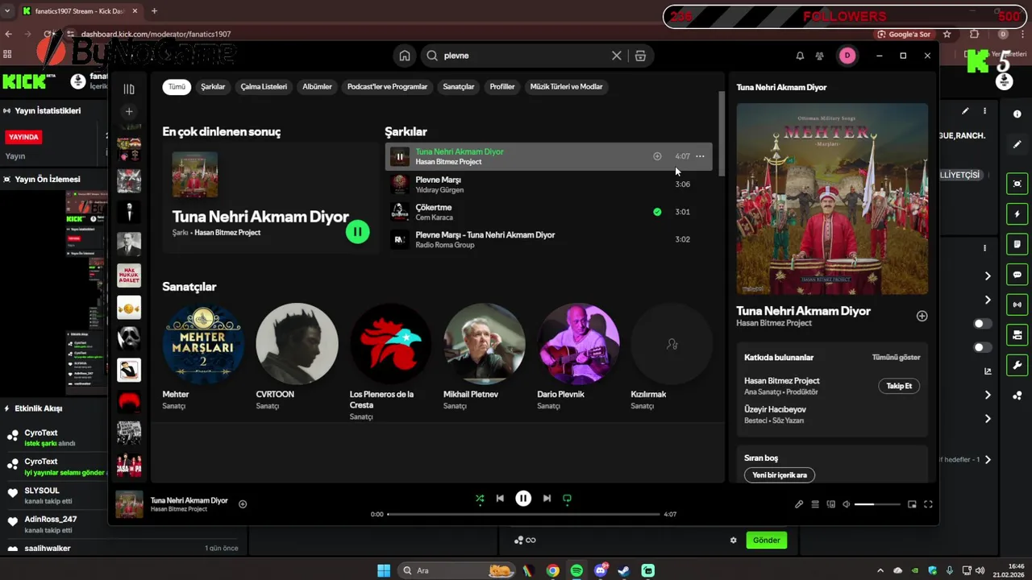
Task: Open the pink 'D' profile avatar
Action: point(847,56)
